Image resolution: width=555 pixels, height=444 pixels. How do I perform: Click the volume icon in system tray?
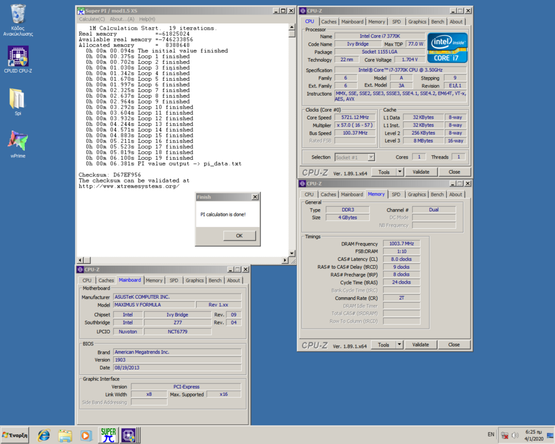coord(516,435)
